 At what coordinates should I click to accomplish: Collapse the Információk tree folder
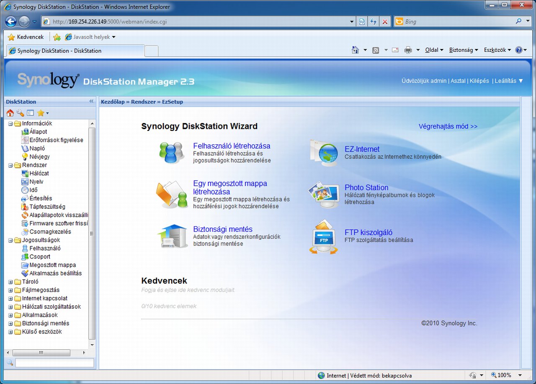pos(10,124)
